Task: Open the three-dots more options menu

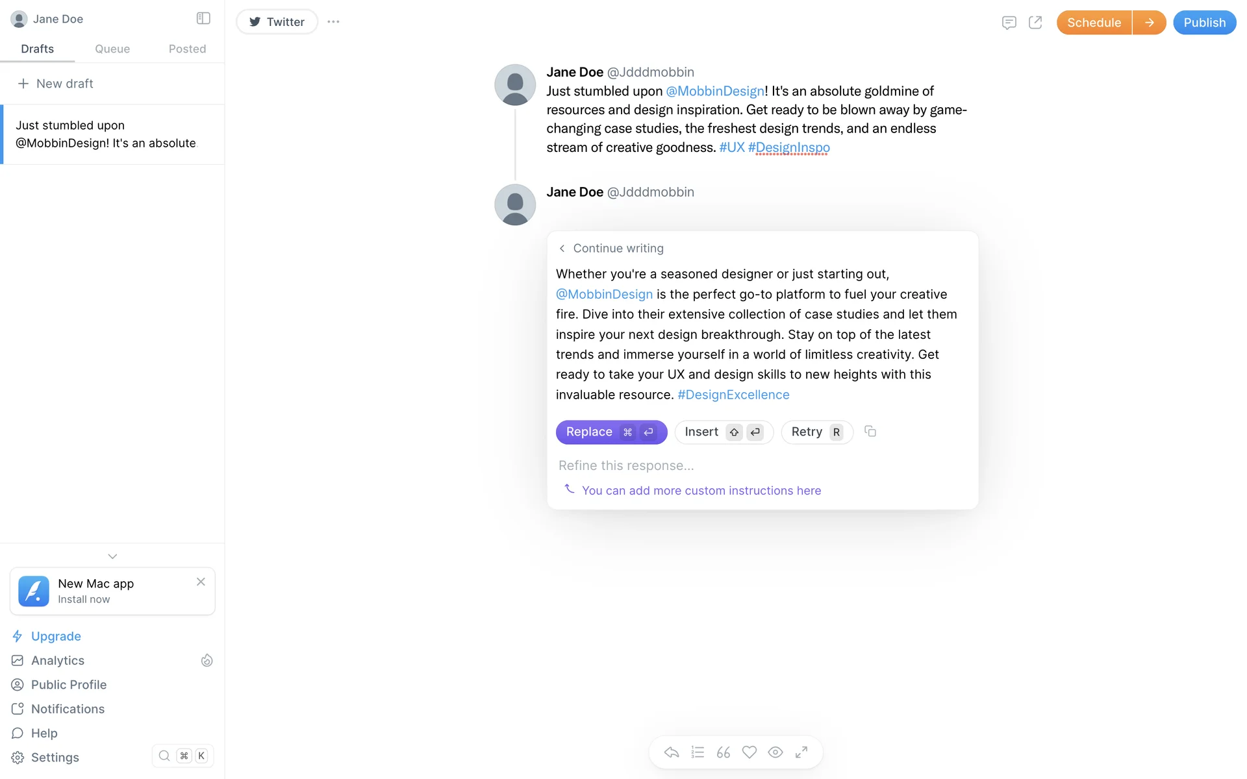Action: 333,22
